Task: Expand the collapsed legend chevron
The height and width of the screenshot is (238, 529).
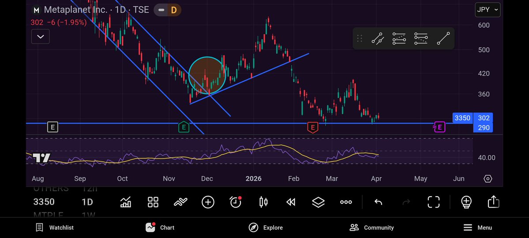Action: coord(41,37)
